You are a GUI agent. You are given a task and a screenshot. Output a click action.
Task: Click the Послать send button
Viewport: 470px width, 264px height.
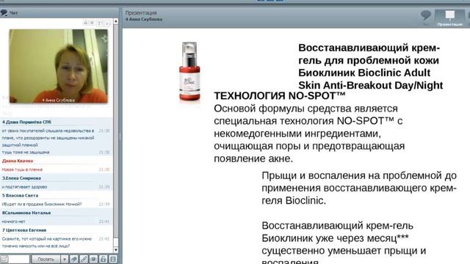click(x=46, y=259)
